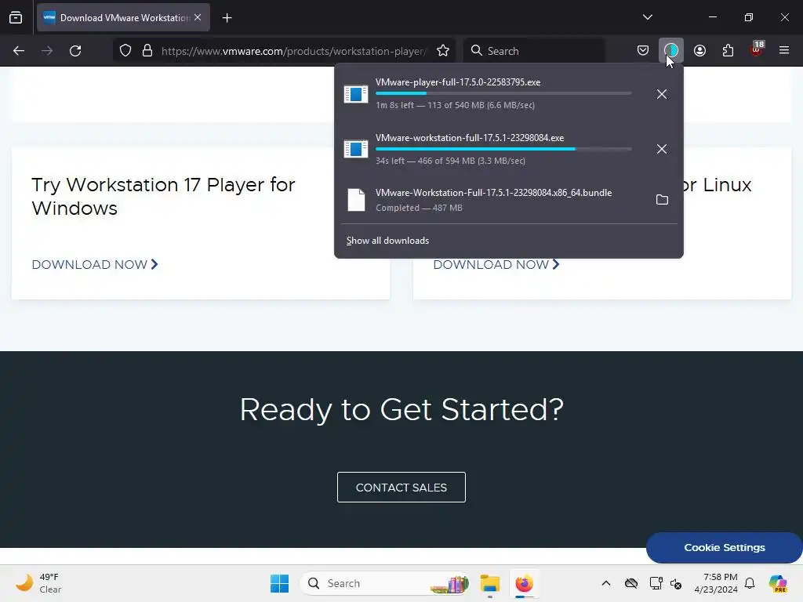Switch to Firefox in the taskbar
This screenshot has height=602, width=803.
524,583
